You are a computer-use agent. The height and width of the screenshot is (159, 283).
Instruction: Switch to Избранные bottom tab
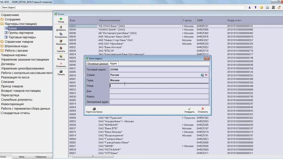[41, 157]
